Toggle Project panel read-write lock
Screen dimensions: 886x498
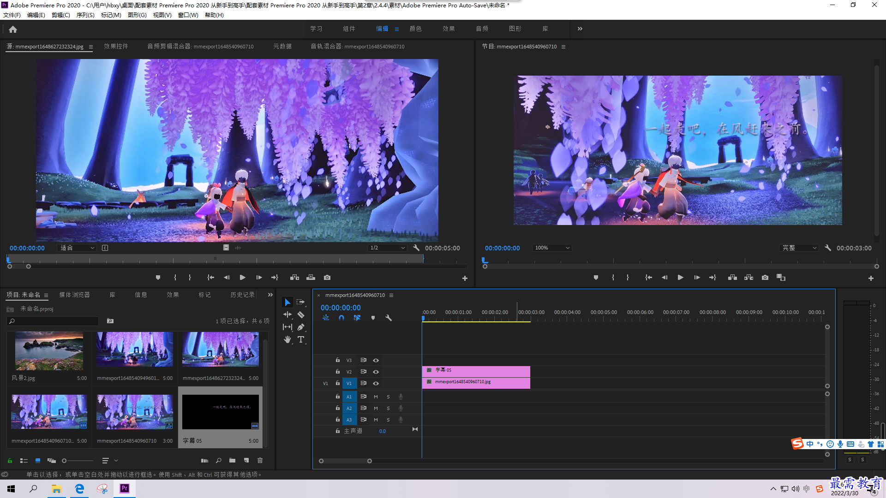10,460
